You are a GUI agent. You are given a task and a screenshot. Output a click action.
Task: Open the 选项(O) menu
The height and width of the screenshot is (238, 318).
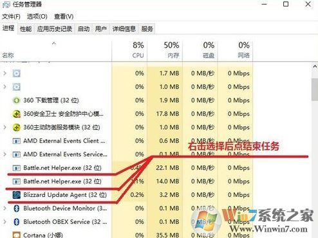[37, 17]
